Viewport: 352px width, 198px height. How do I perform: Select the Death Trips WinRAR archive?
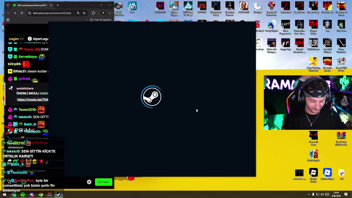[x=341, y=139]
